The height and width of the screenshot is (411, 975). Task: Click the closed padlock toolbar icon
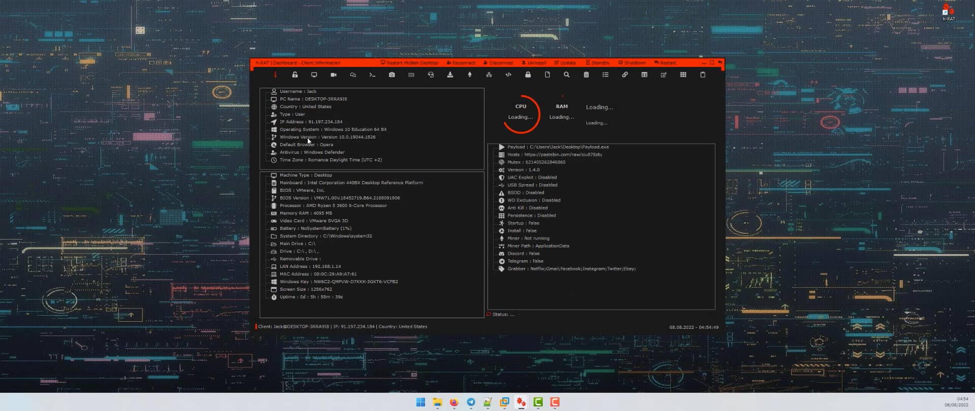(x=528, y=75)
